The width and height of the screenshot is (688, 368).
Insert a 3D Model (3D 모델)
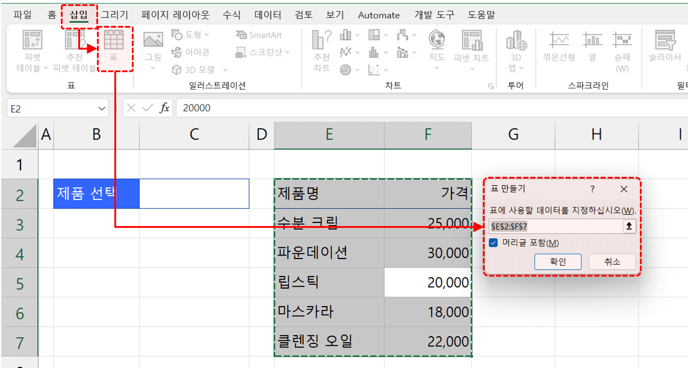193,70
